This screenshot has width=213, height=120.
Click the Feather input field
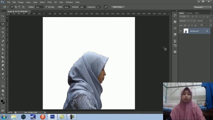pos(39,7)
